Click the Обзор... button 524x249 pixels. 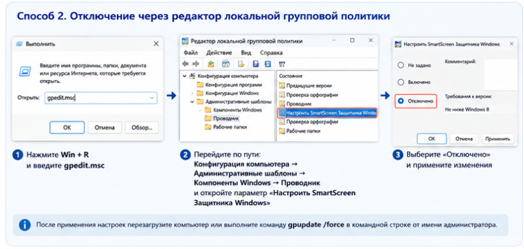tap(142, 127)
